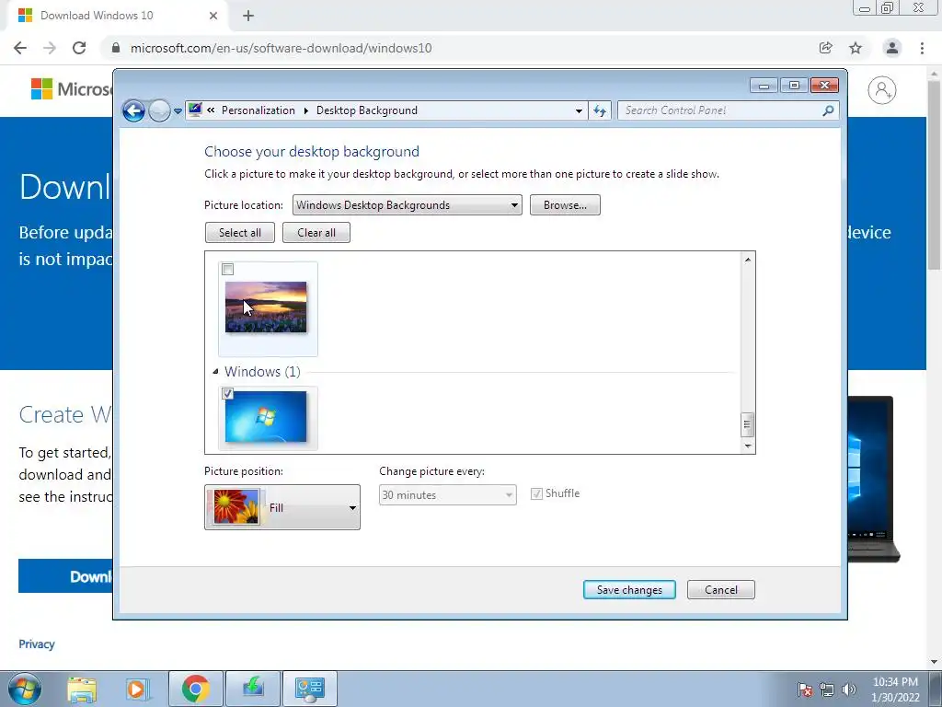Check the sunset lake picture checkbox
The width and height of the screenshot is (942, 707).
228,270
